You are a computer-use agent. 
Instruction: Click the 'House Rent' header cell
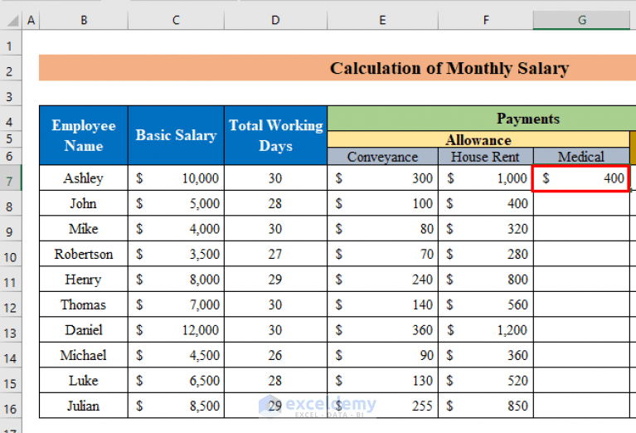pyautogui.click(x=486, y=156)
